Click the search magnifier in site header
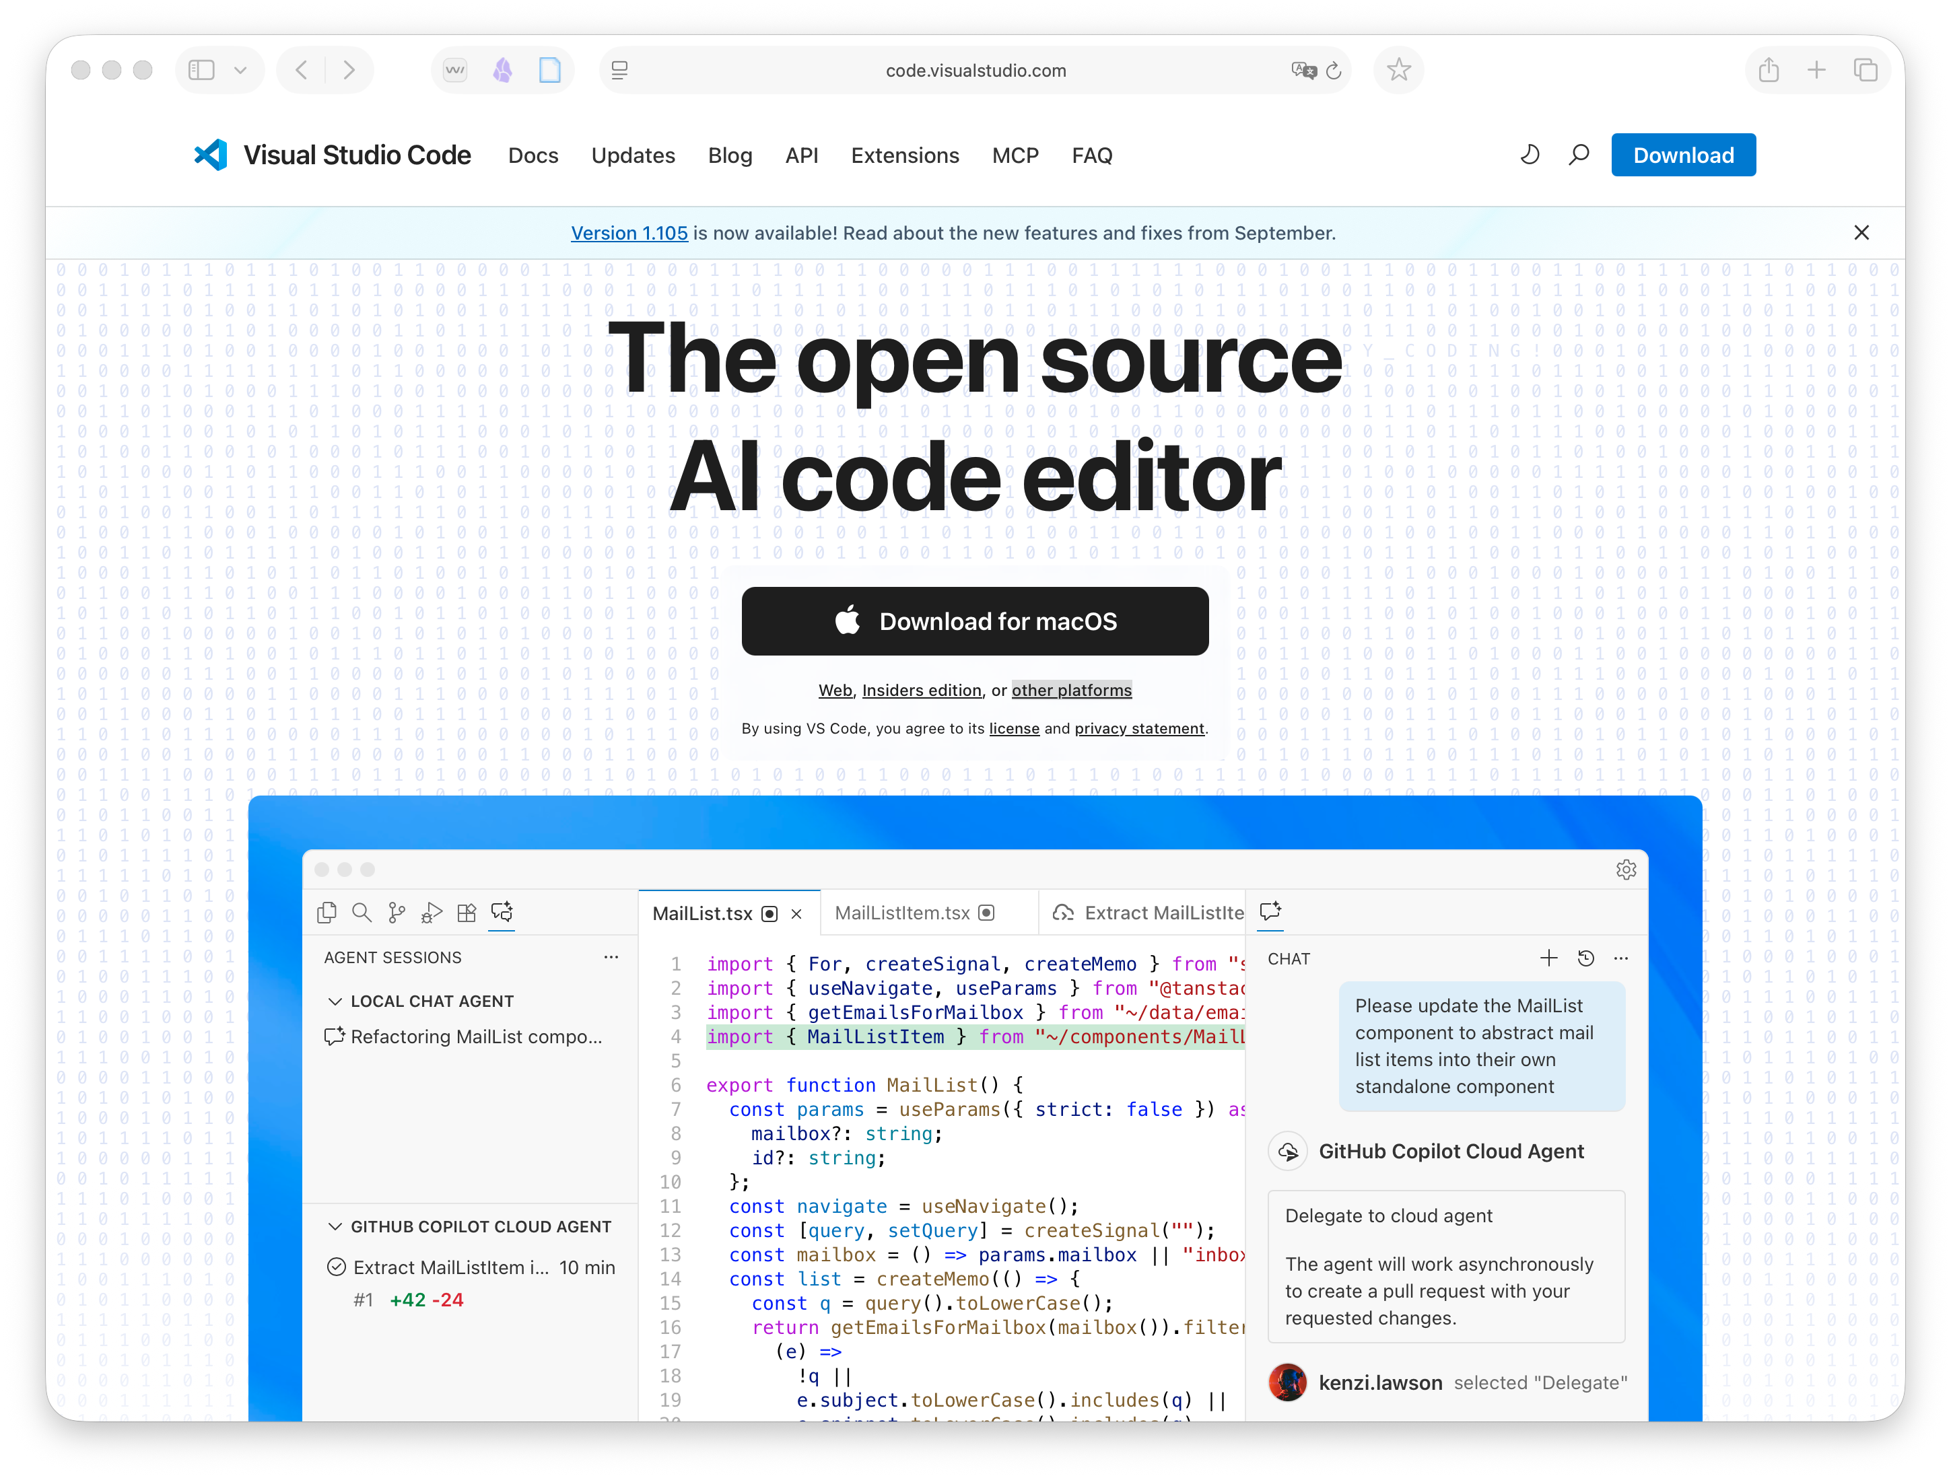This screenshot has width=1951, height=1478. [1579, 155]
